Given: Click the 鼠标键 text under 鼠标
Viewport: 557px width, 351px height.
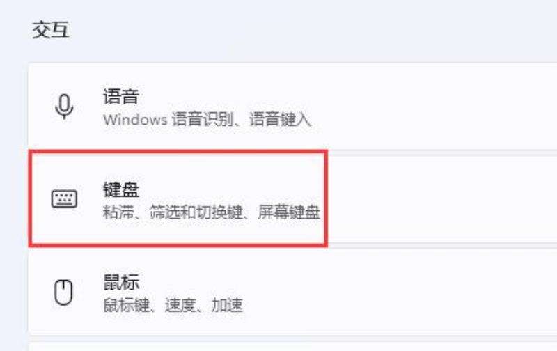Looking at the screenshot, I should tap(126, 305).
